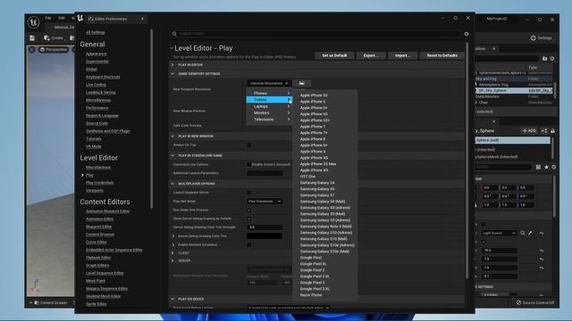
Task: Open the Server Debug Drawing Color Tint swatch
Action: (265, 236)
